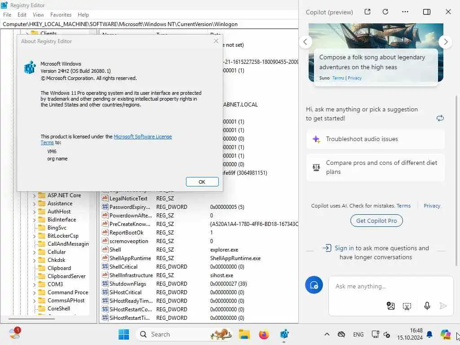Select the ClipboardServer key folder

tap(42, 276)
